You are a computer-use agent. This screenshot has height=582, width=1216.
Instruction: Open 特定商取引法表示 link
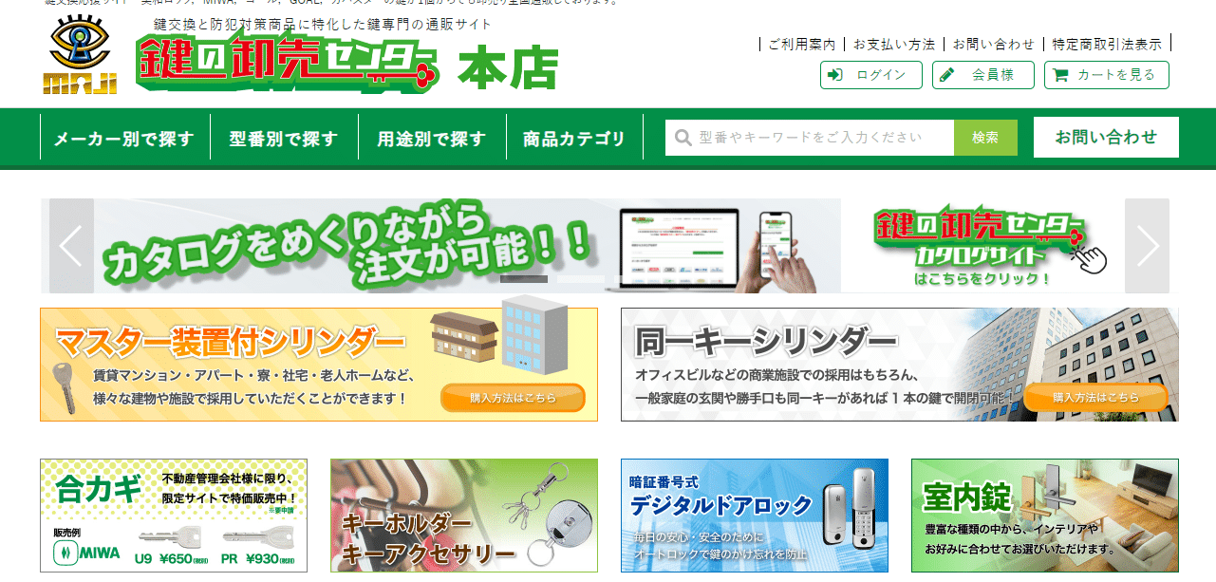click(x=1107, y=44)
